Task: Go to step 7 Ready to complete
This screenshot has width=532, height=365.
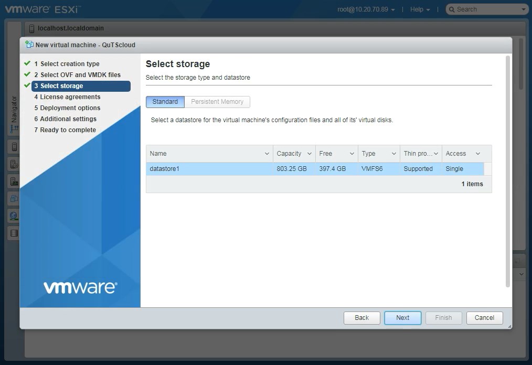Action: 65,130
